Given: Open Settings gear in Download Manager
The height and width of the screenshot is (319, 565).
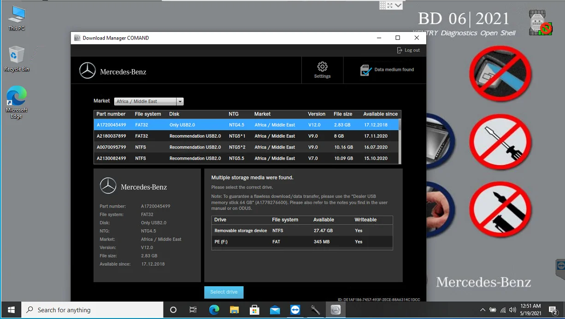Looking at the screenshot, I should coord(322,70).
